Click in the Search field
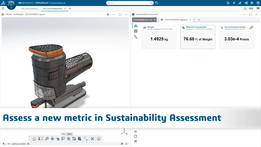Image resolution: width=261 pixels, height=147 pixels. [128, 3]
